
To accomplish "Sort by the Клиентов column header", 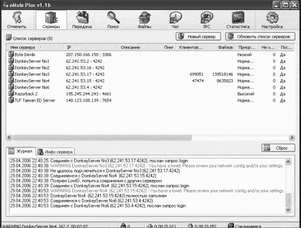I will 192,48.
